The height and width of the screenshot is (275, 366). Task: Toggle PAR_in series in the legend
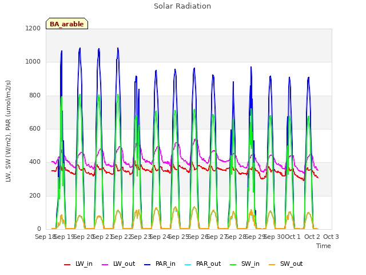(x=160, y=264)
